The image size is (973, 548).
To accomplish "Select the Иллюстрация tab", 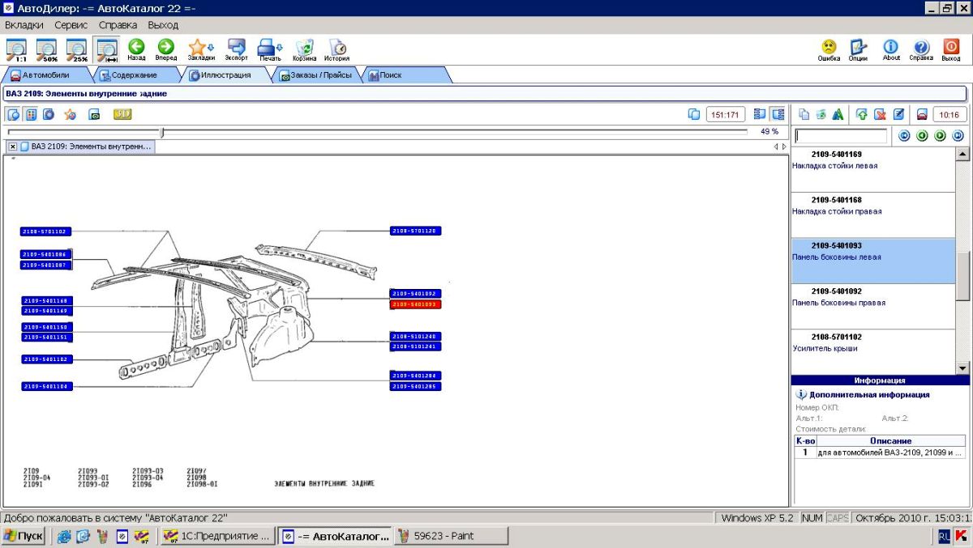I will coord(225,75).
